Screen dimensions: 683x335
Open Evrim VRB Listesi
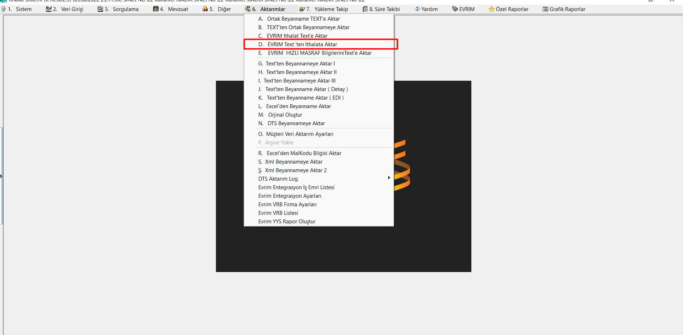point(319,213)
